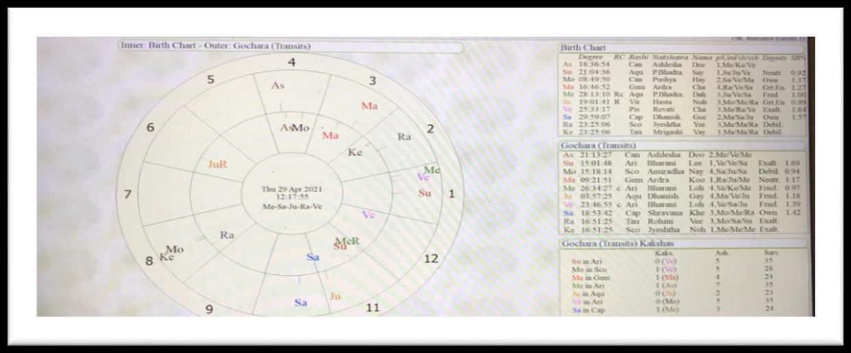The width and height of the screenshot is (851, 353).
Task: Click the 'Hasta' nakshatra cell
Action: 662,101
